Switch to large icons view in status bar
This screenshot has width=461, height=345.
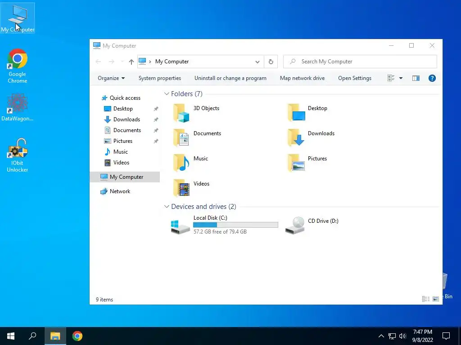(436, 299)
